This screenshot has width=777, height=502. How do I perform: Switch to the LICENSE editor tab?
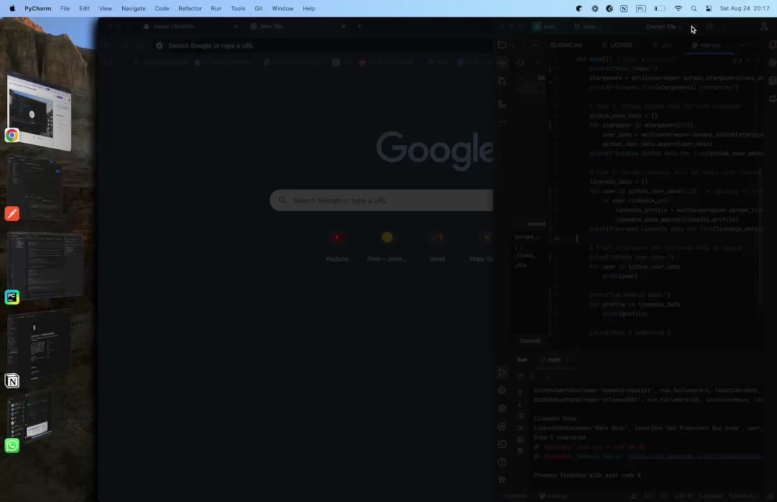tap(617, 45)
